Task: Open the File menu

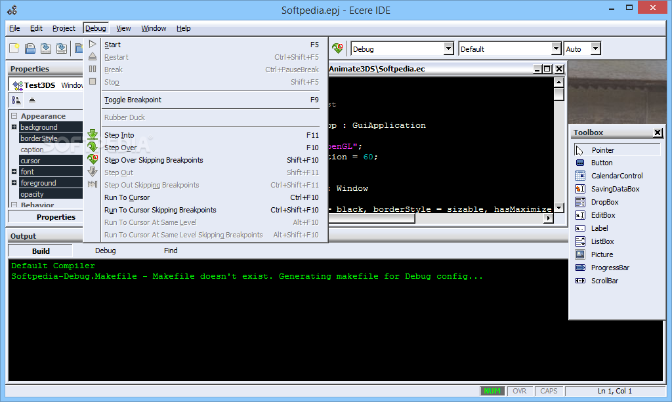Action: coord(14,28)
